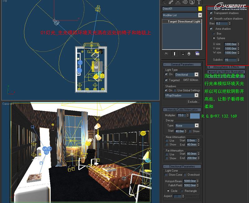Viewport: 249px width, 203px height.
Task: Enable the Show Cone checkbox
Action: pos(166,175)
